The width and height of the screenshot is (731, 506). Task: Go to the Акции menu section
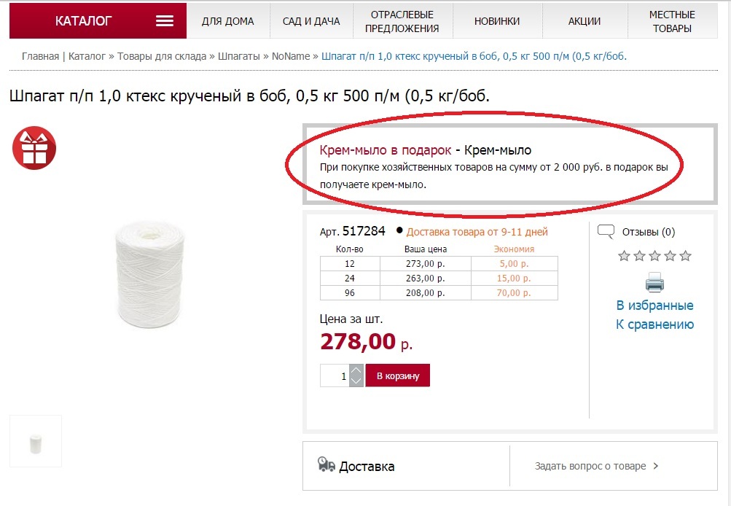click(585, 21)
